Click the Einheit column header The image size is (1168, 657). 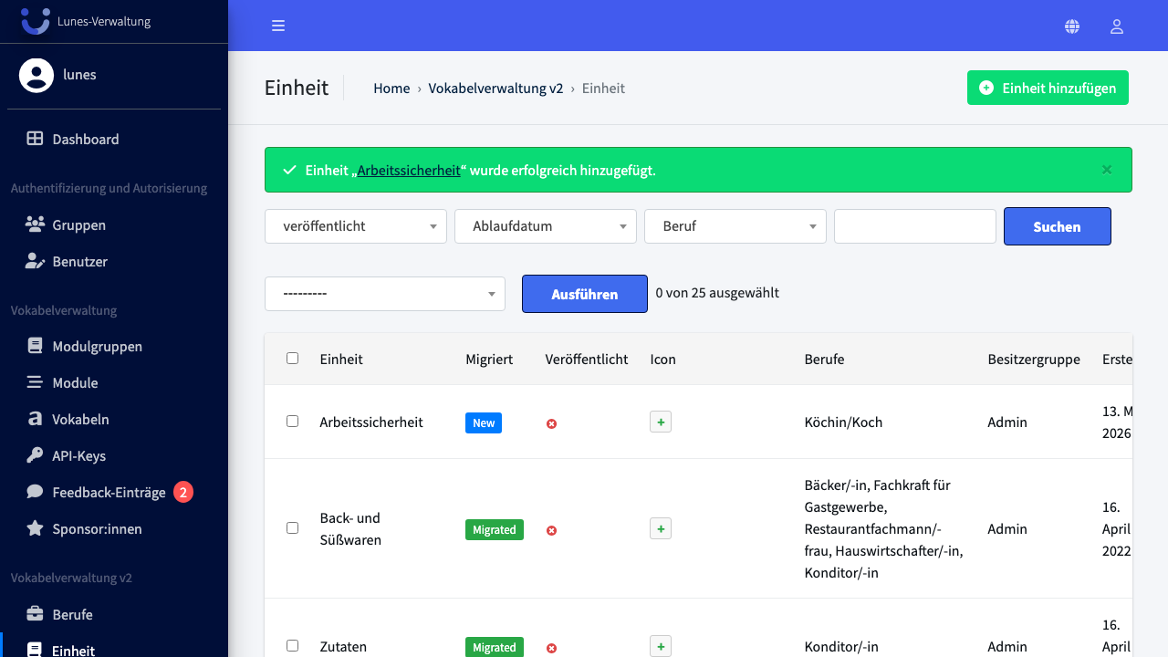pyautogui.click(x=341, y=359)
